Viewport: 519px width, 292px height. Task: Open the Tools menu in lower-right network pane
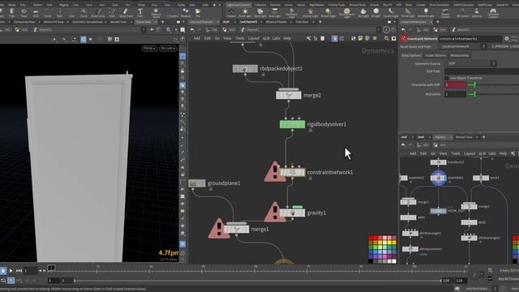tap(456, 153)
